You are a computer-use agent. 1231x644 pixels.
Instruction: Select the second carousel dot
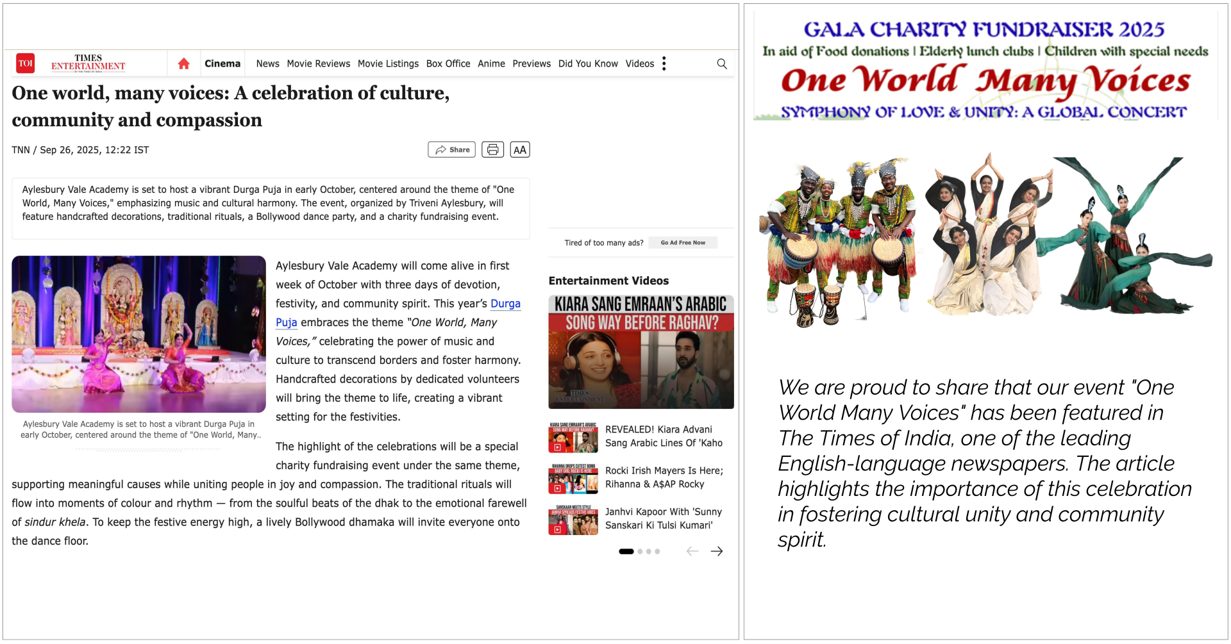640,551
